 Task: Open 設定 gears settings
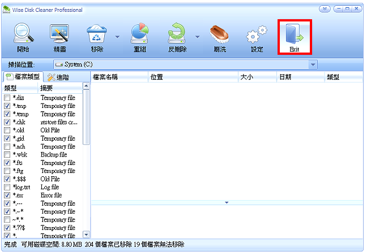pyautogui.click(x=257, y=37)
